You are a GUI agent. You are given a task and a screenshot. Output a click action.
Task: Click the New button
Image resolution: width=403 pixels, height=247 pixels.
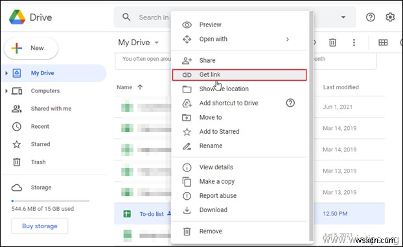(x=31, y=48)
